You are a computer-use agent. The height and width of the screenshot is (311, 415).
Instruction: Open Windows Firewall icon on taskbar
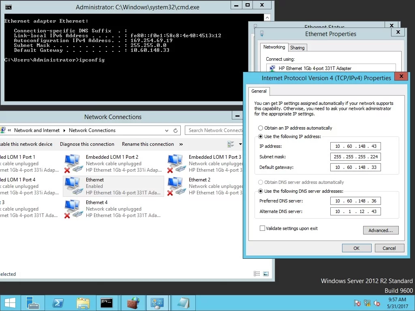[133, 303]
